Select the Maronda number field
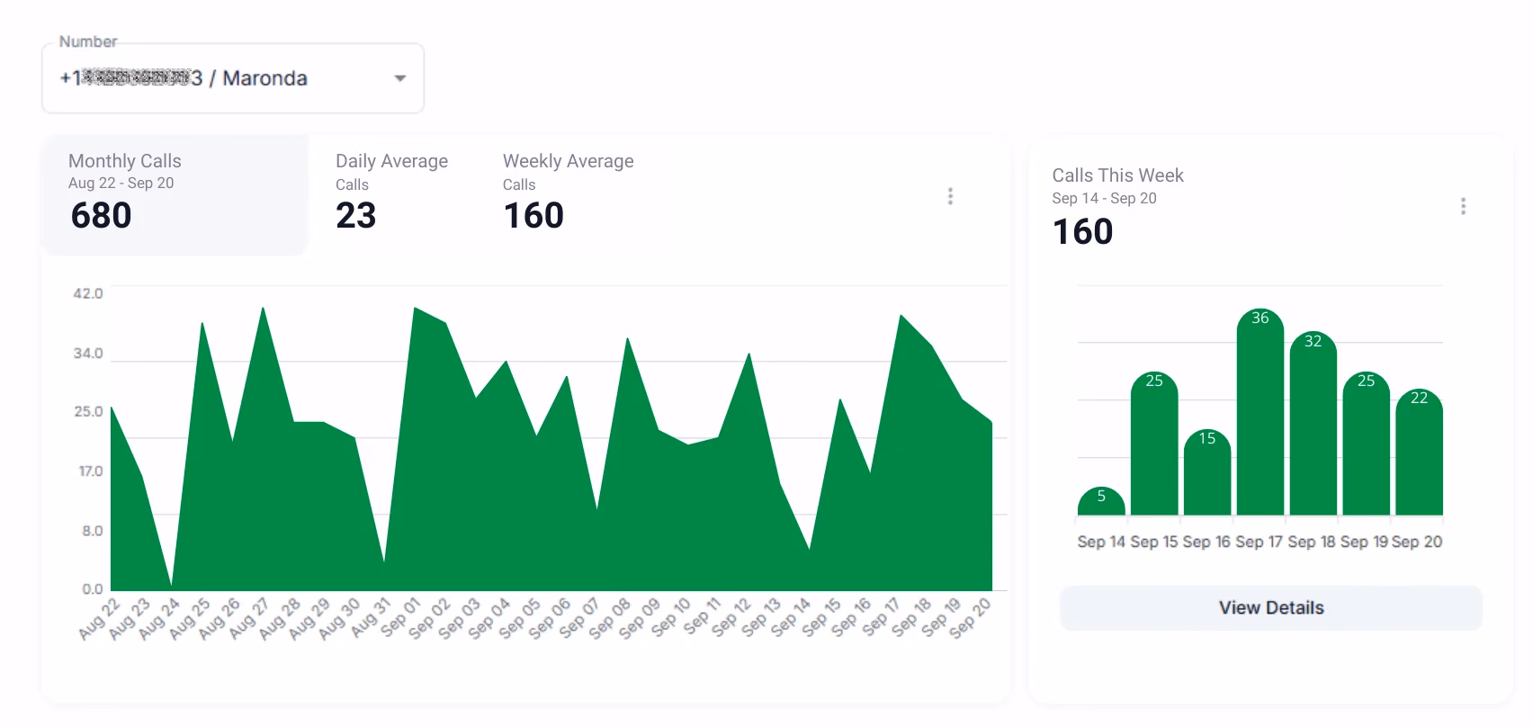1533x727 pixels. pyautogui.click(x=233, y=78)
